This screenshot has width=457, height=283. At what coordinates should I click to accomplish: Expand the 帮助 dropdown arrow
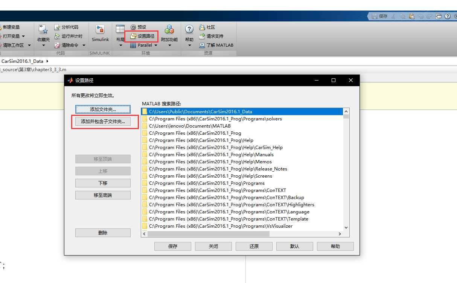189,46
